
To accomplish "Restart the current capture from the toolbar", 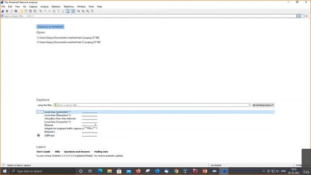I will point(11,11).
